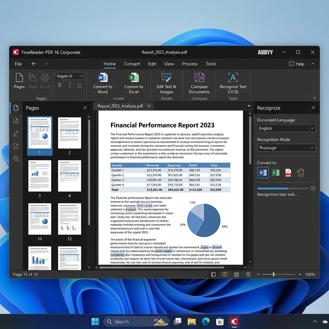Switch to thumbnail grid view icon
Viewport: 329px width, 329px height.
[237, 274]
